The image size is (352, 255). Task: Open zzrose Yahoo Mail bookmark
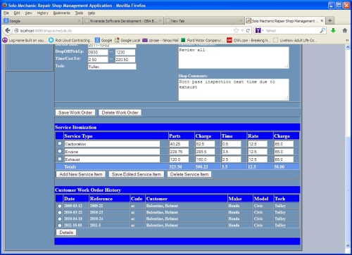[x=161, y=40]
